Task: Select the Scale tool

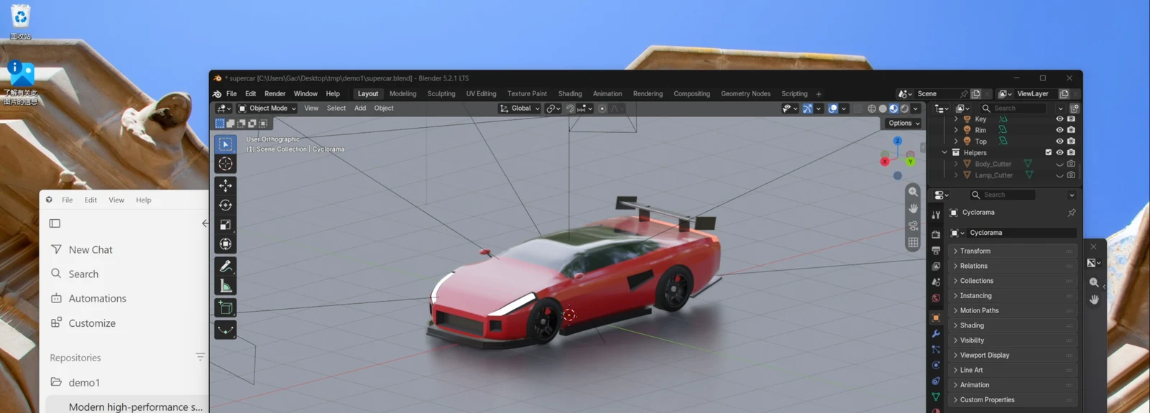Action: tap(226, 225)
